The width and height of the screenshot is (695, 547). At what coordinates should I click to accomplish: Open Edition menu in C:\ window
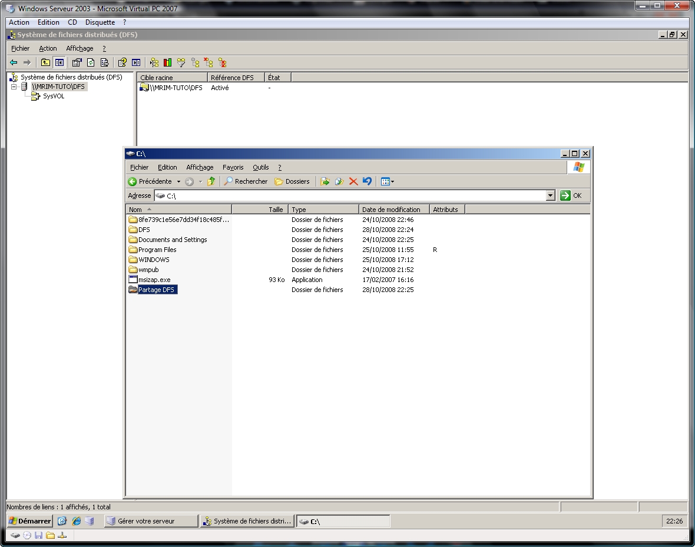(167, 167)
